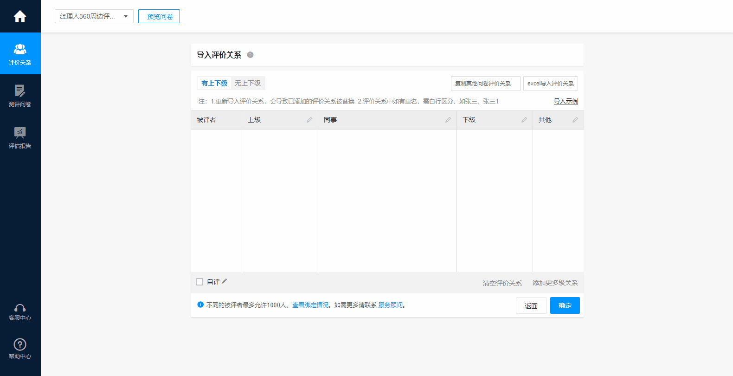Viewport: 733px width, 376px height.
Task: Click 同事 column header text
Action: point(330,120)
